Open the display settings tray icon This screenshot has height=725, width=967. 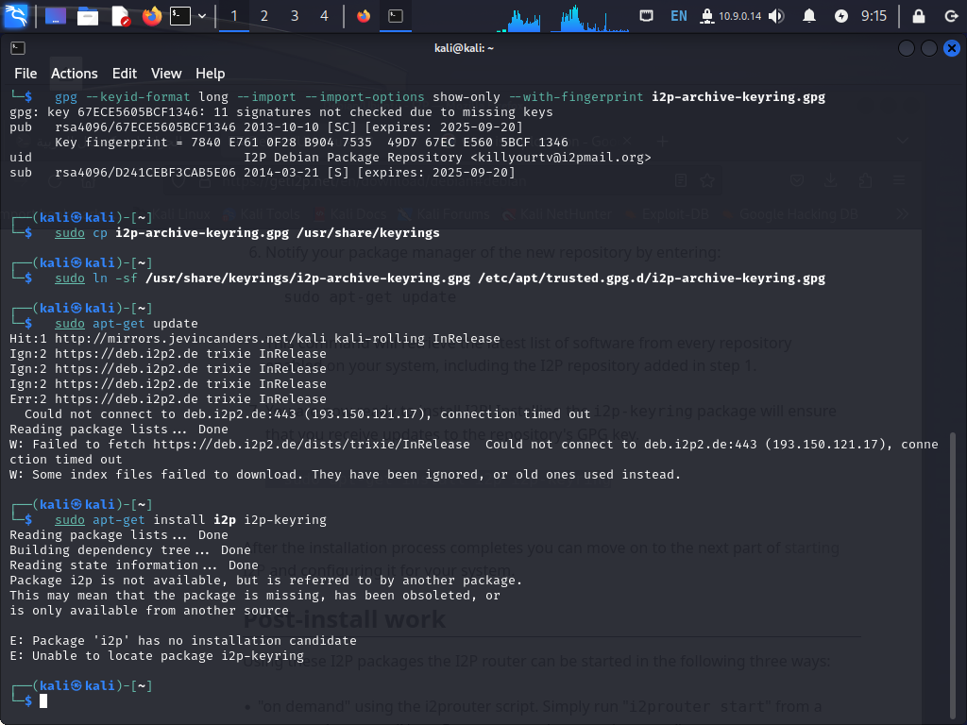pos(646,15)
